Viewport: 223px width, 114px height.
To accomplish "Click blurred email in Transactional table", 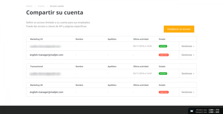I will 45,74.
